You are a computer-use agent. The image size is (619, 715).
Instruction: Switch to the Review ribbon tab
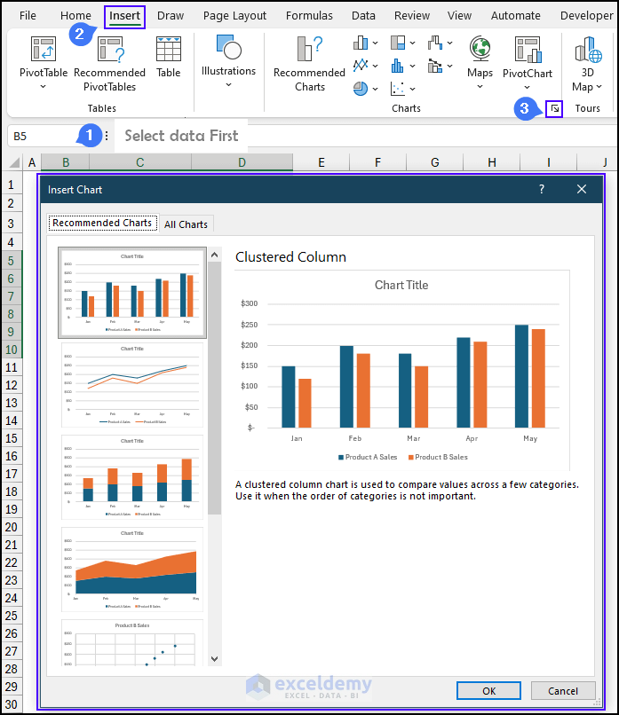tap(412, 15)
